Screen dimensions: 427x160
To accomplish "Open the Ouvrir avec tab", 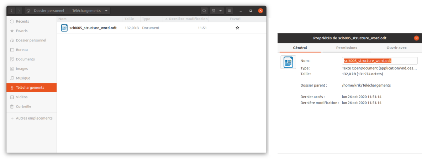I will point(396,48).
